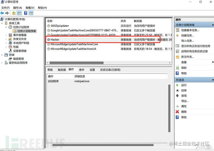Click 显示所有正在运行的任务 action
The image size is (214, 151).
(x=196, y=46)
